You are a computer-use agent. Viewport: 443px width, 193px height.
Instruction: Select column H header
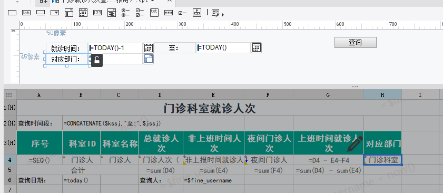pos(382,95)
